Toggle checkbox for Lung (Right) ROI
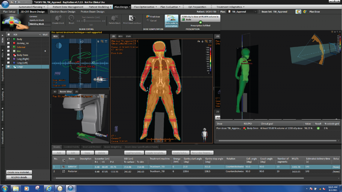This screenshot has height=192, width=342. point(8,59)
